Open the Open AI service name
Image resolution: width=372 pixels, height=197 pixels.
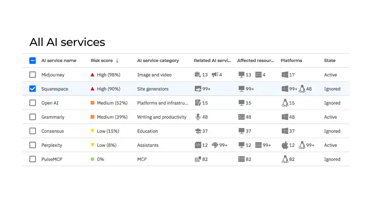pyautogui.click(x=49, y=103)
